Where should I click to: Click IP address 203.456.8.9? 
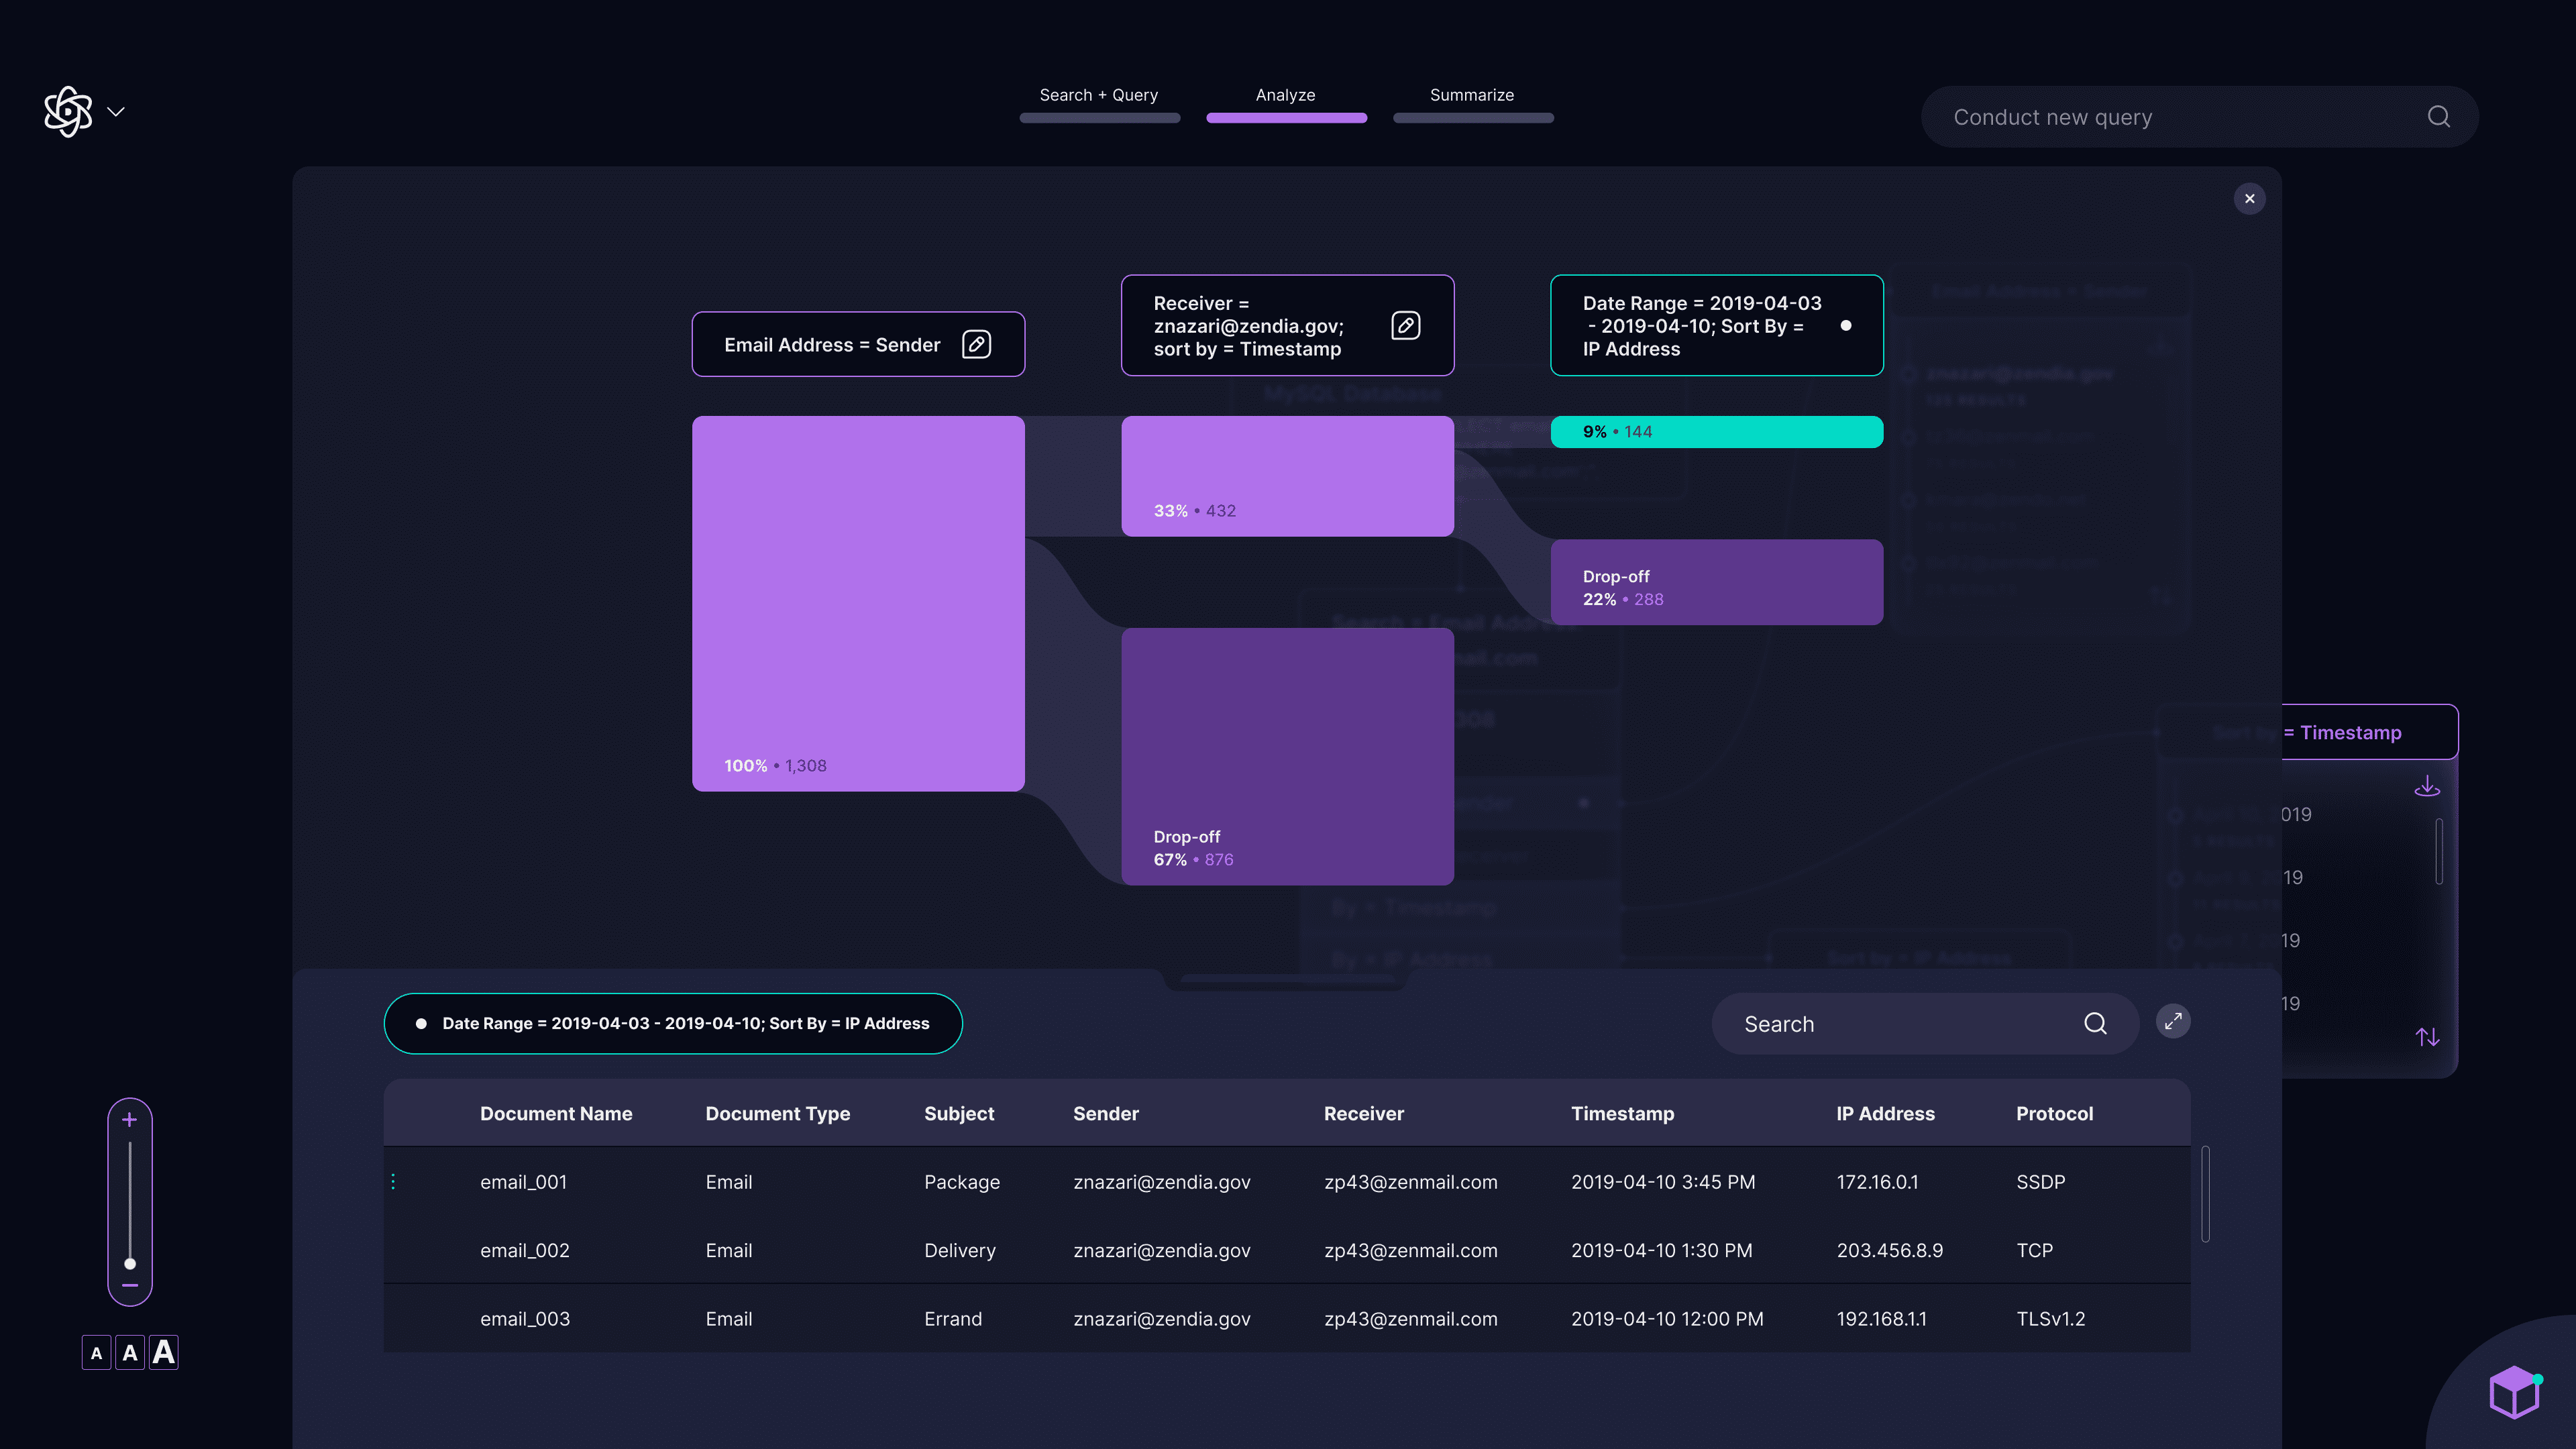point(1890,1251)
